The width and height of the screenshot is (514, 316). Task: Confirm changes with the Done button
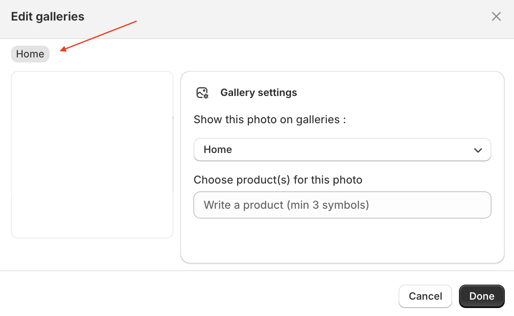tap(481, 296)
